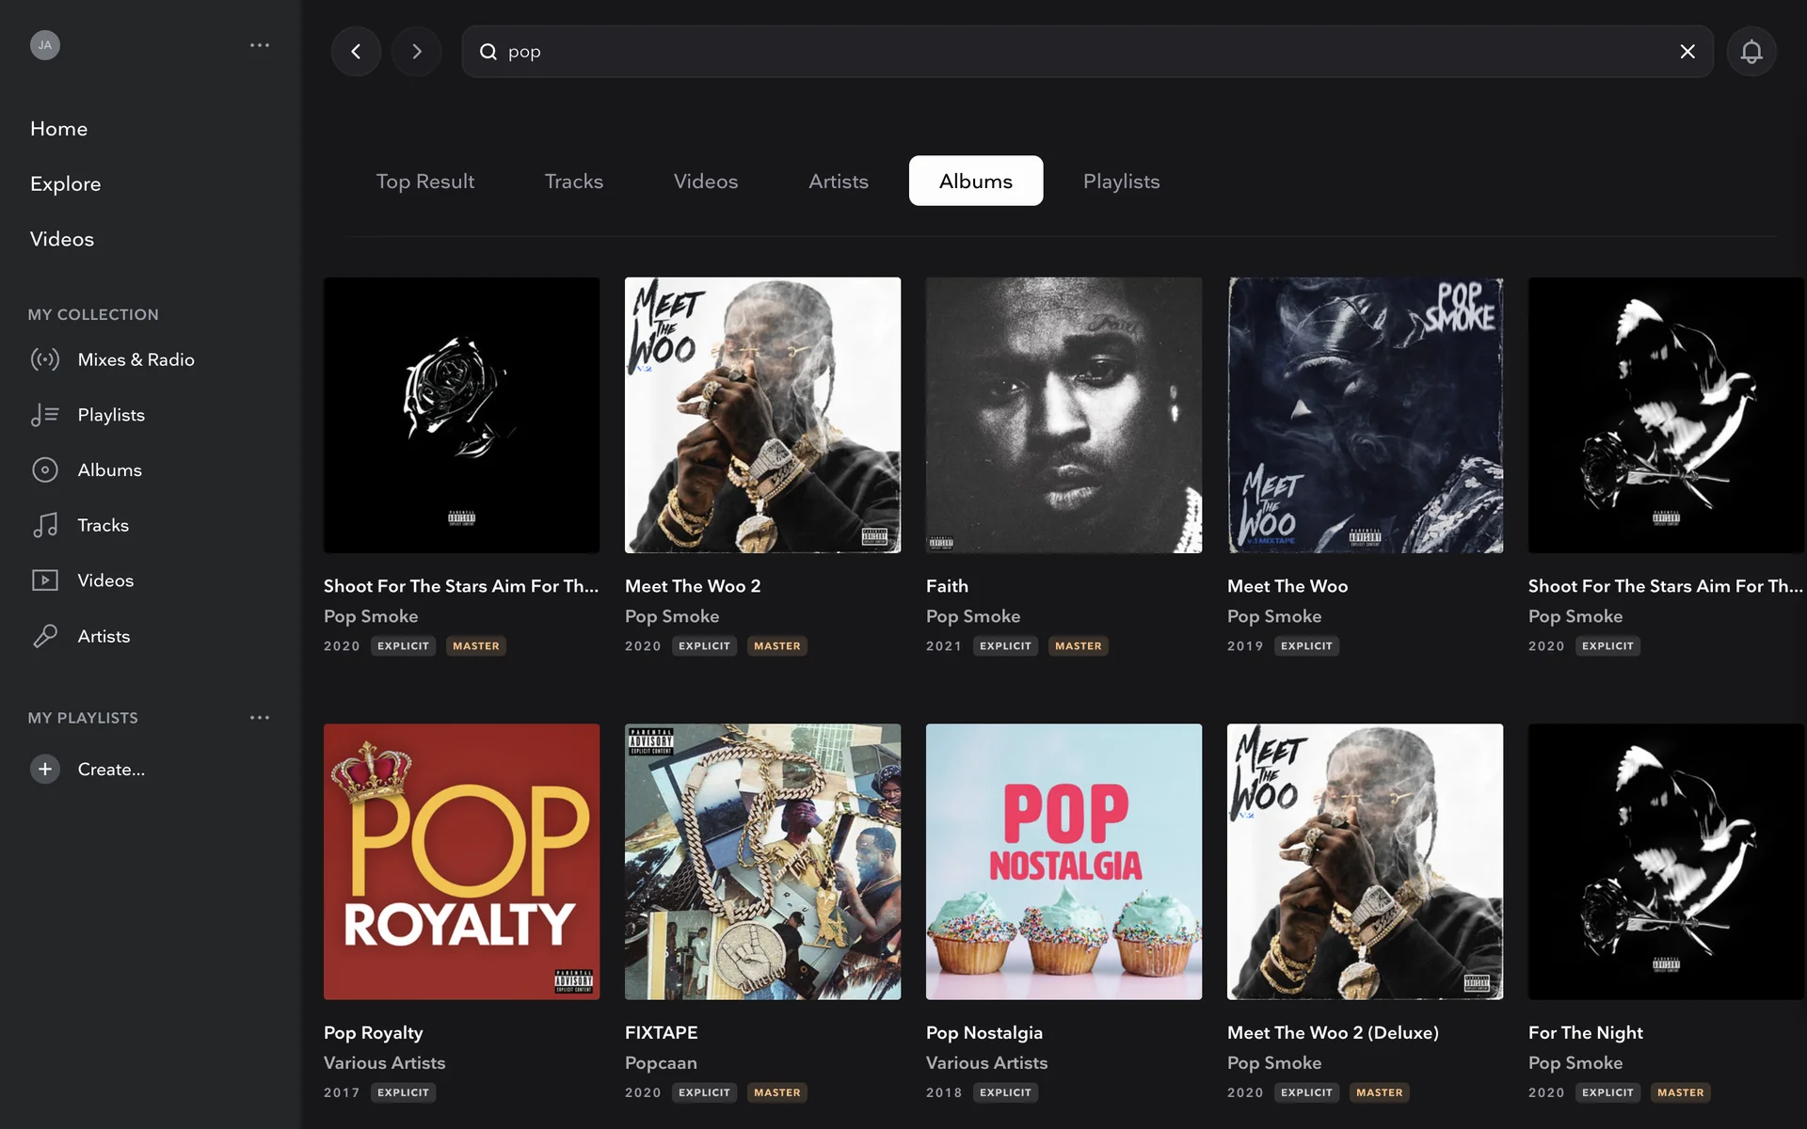Screen dimensions: 1807x1129
Task: Select the Top Result tab
Action: point(424,182)
